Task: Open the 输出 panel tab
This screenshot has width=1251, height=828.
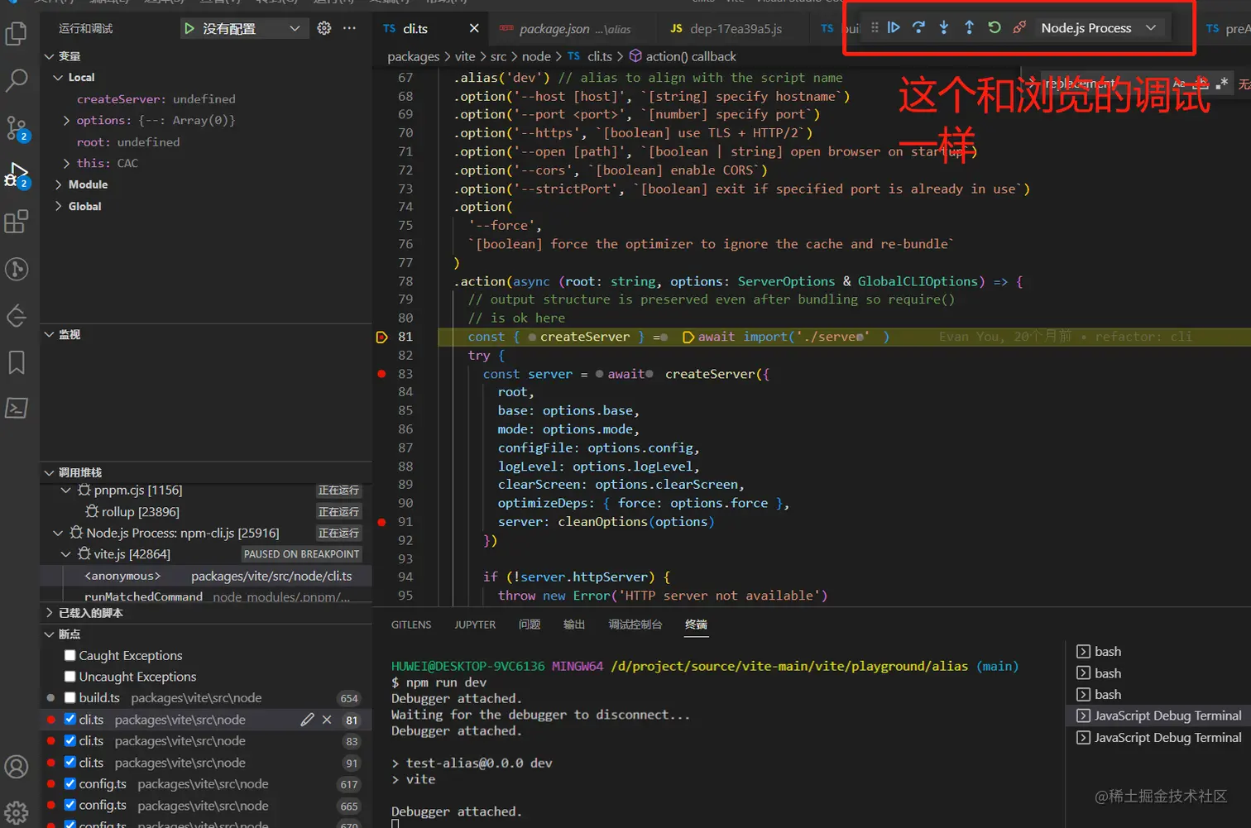Action: pos(574,625)
